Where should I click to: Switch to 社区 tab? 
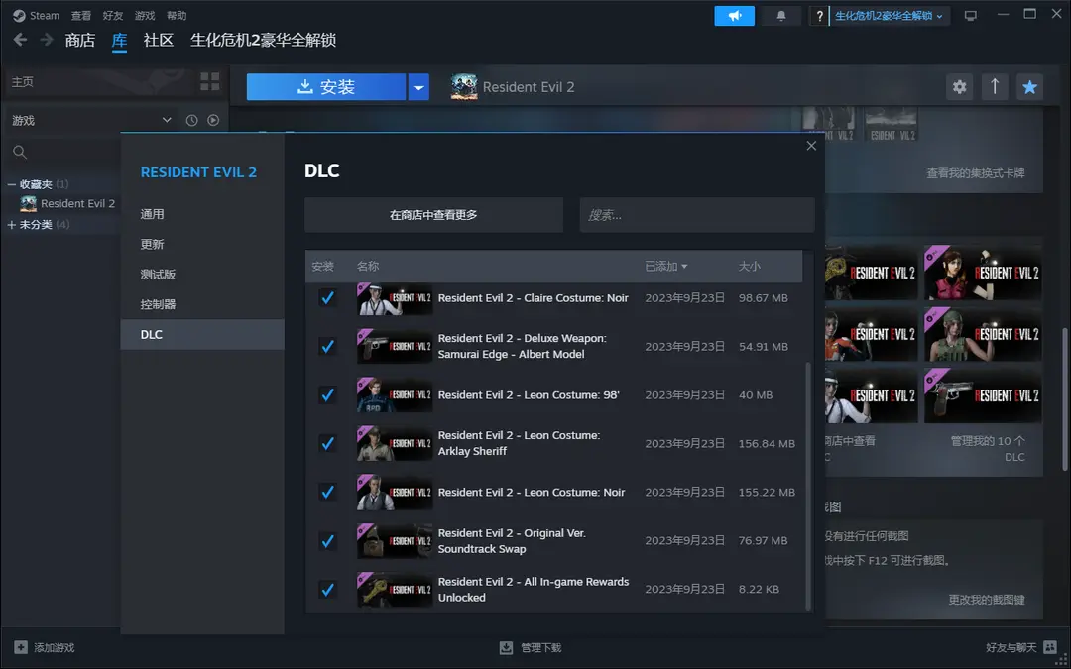[x=159, y=40]
